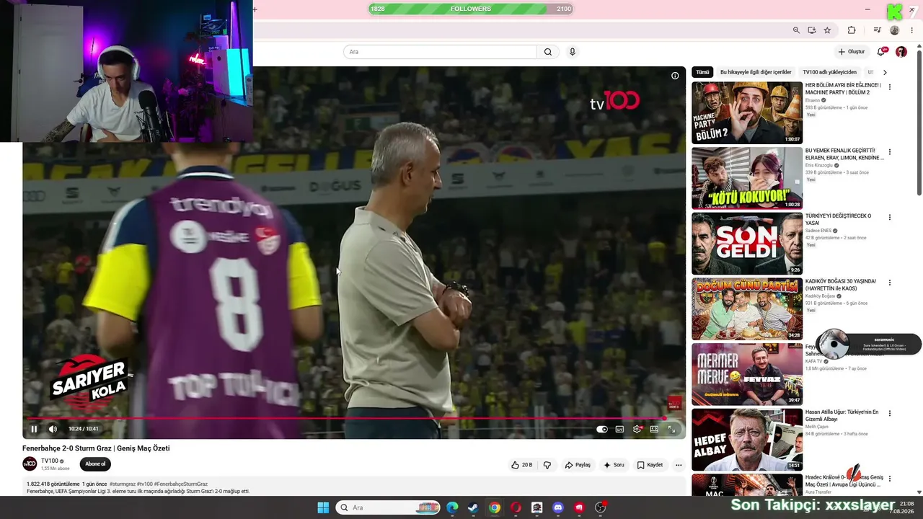923x519 pixels.
Task: Open 'KADIKÖY BOĞASI 30 YAŞINDA' video title
Action: pos(841,285)
